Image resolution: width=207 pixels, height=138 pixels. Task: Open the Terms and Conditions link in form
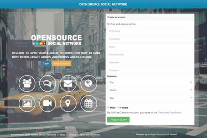click(x=169, y=112)
